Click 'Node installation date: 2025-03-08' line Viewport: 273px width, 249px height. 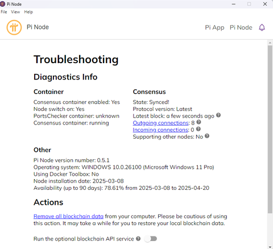click(78, 181)
